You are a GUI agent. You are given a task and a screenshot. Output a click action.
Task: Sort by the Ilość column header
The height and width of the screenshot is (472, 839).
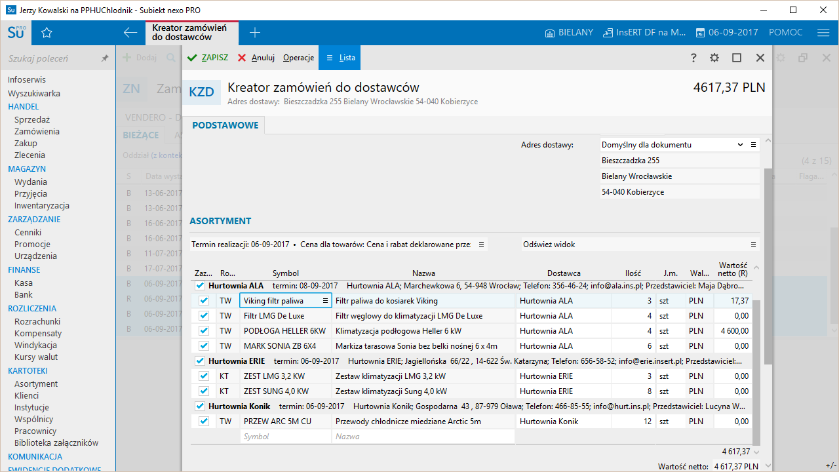[x=633, y=273]
